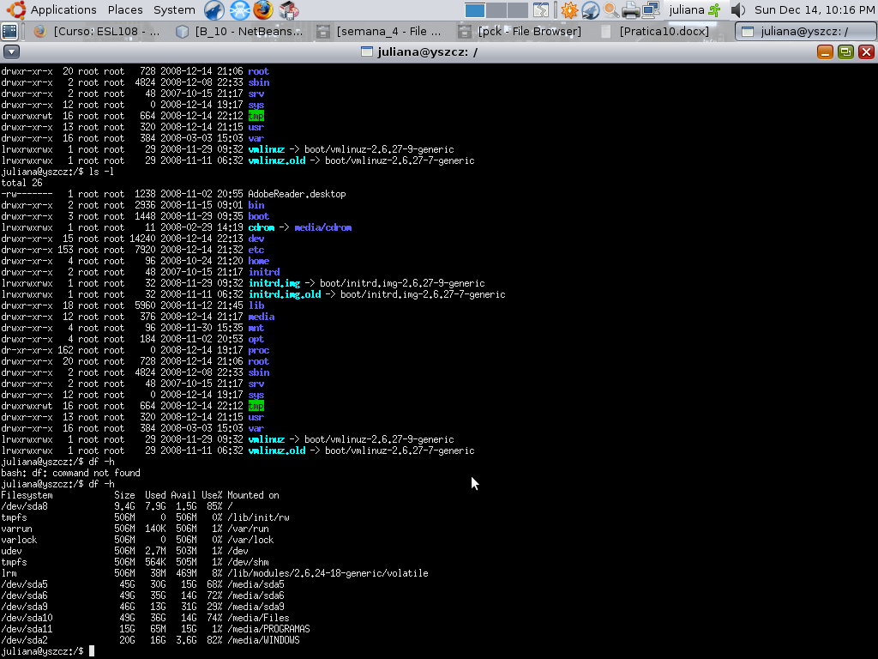Screen dimensions: 878x659
Task: Click the magnifier search icon in tray
Action: pyautogui.click(x=610, y=9)
